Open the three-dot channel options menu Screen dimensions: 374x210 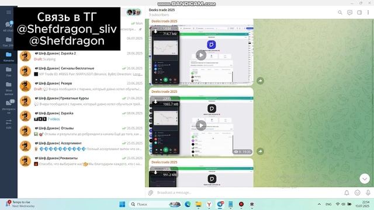tap(368, 13)
